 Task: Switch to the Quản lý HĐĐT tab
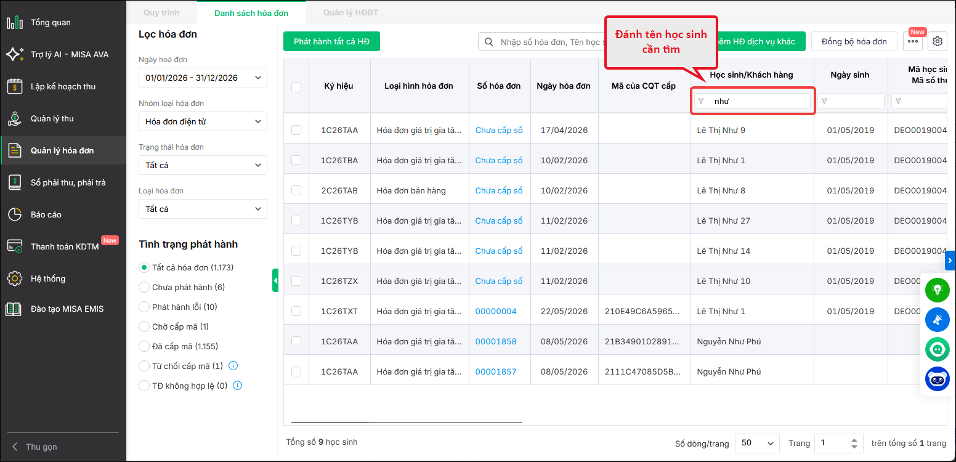(x=350, y=12)
